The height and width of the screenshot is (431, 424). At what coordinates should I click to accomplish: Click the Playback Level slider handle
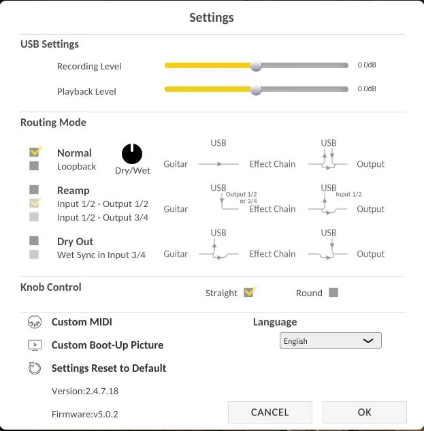(x=256, y=90)
